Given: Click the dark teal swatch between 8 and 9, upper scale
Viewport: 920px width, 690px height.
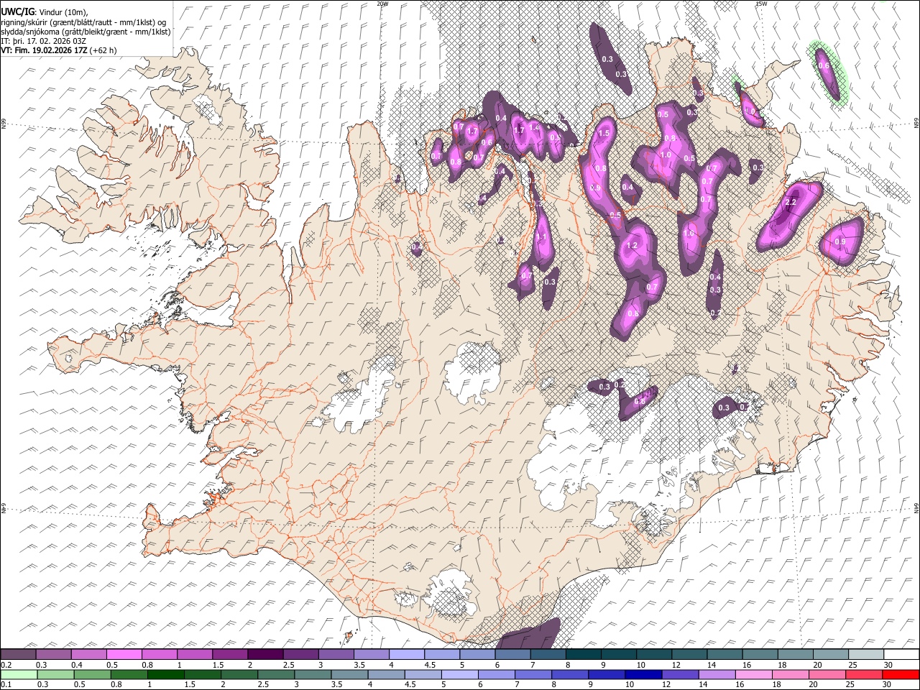Looking at the screenshot, I should tap(583, 654).
